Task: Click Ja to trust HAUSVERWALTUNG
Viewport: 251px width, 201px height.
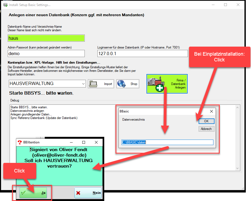Action: [33, 193]
